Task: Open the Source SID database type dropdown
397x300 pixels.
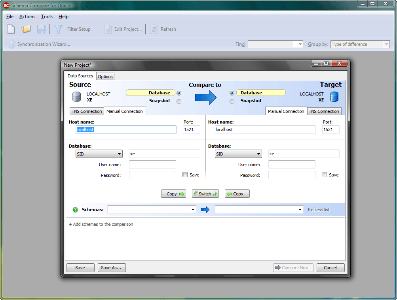Action: point(99,154)
